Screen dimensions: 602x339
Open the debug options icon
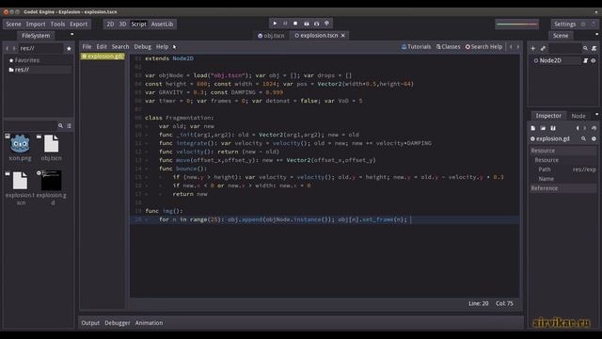click(x=326, y=24)
